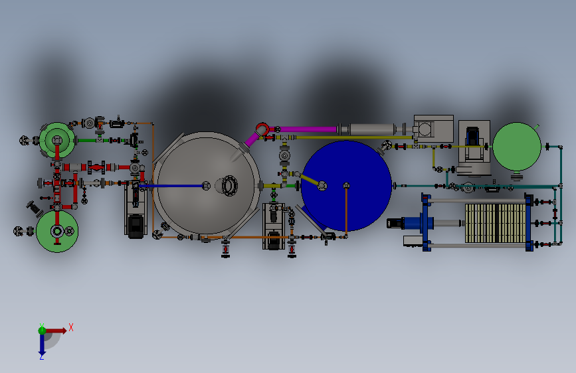Click the blue Z axis of the orientation triad
This screenshot has height=373, width=576.
tap(42, 344)
